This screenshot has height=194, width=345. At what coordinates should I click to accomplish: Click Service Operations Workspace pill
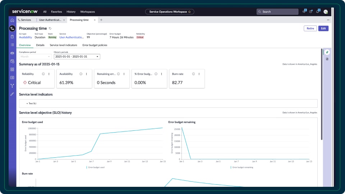click(x=170, y=11)
